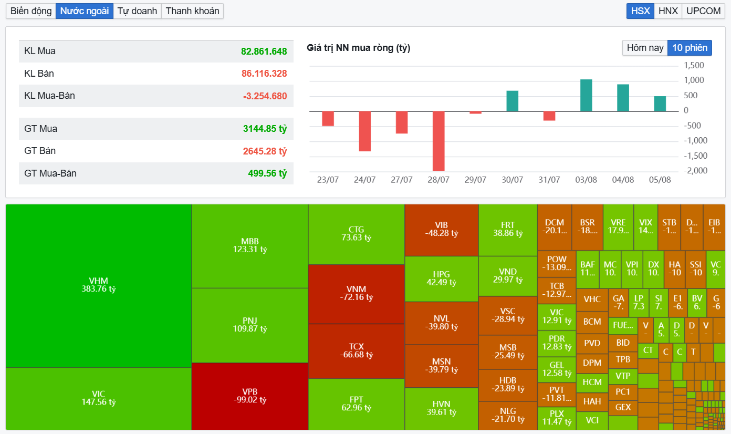Click the PLX cell showing 11.47 tỷ
The height and width of the screenshot is (434, 731).
557,418
